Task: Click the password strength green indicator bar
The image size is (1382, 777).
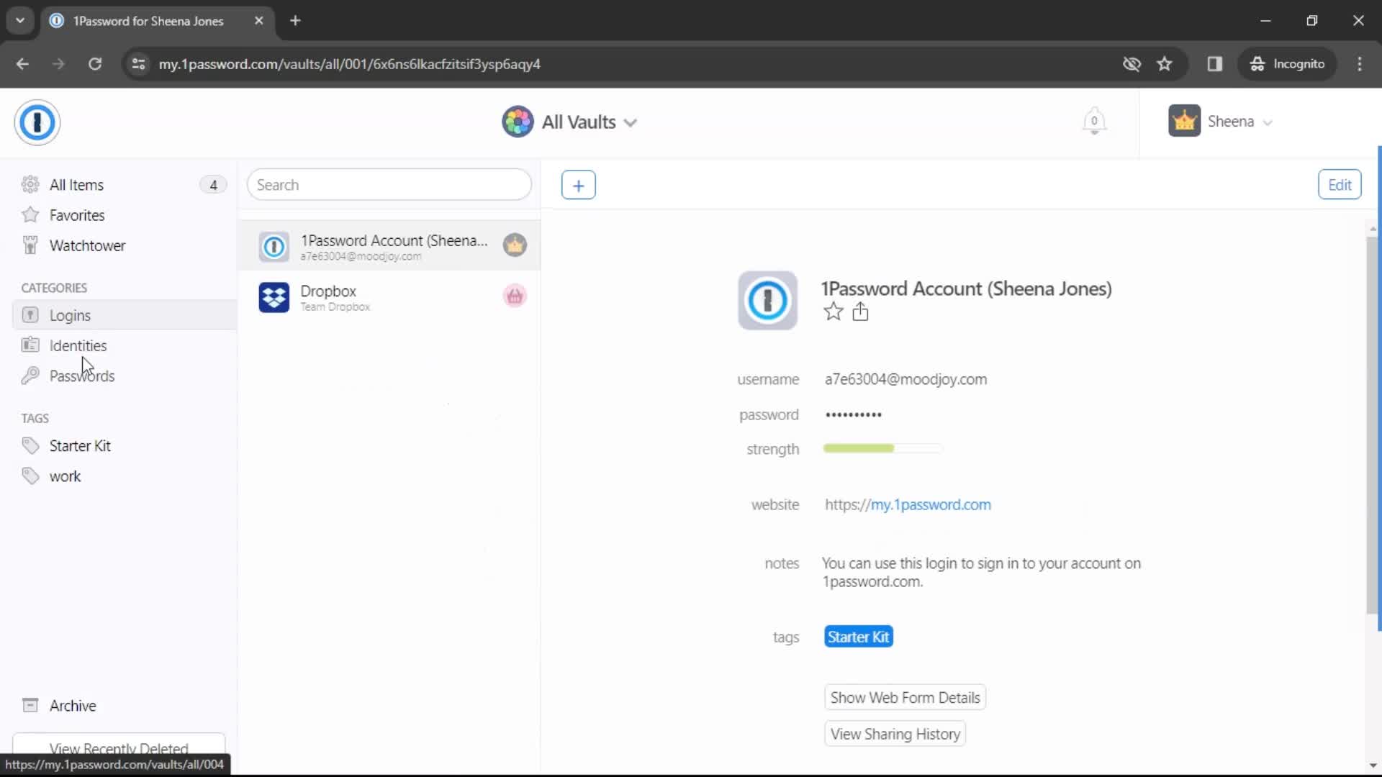Action: tap(856, 449)
